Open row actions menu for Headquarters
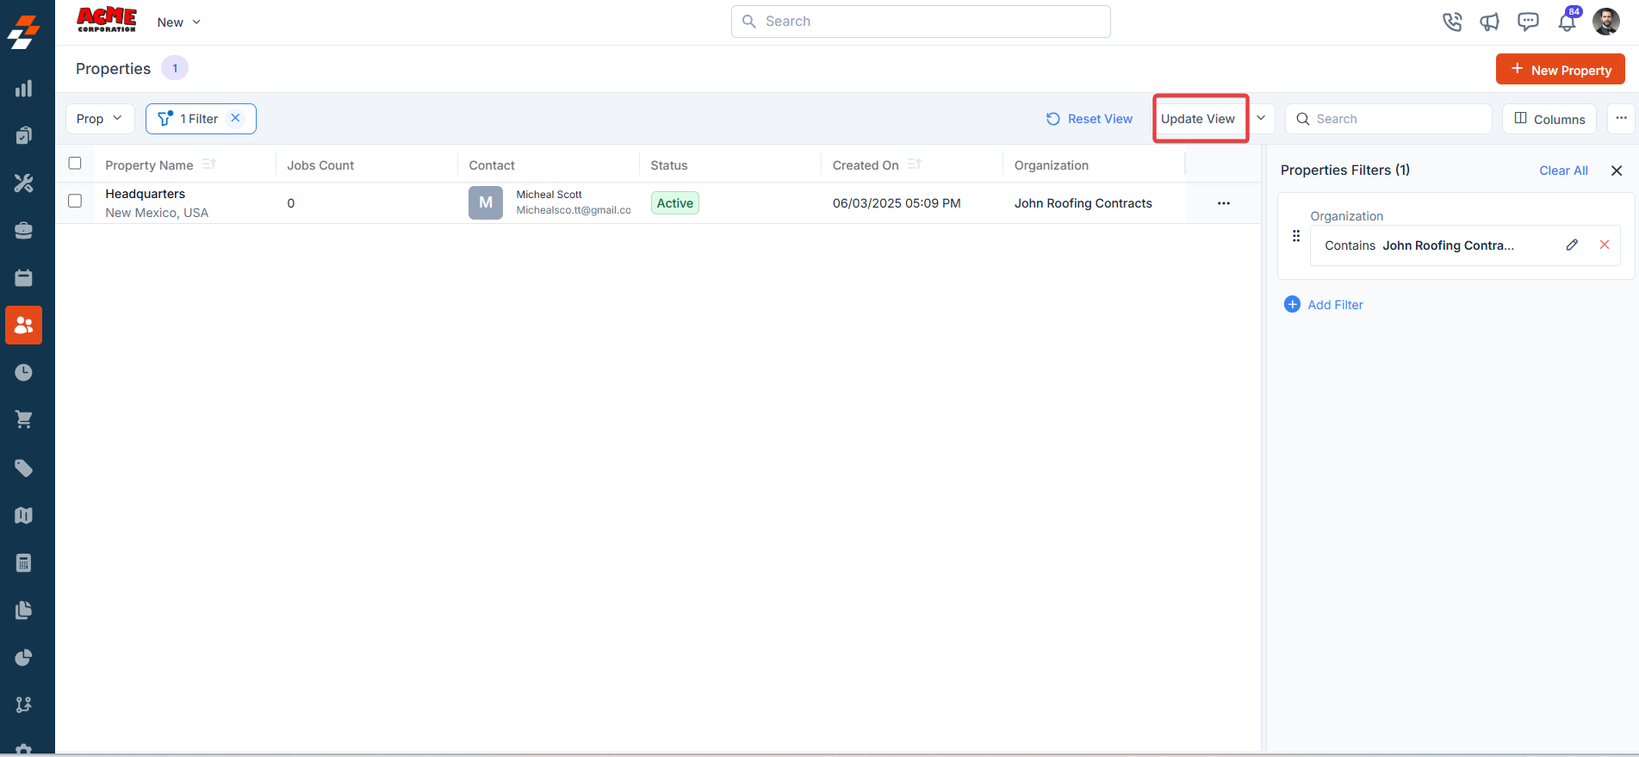The width and height of the screenshot is (1639, 757). pyautogui.click(x=1224, y=203)
